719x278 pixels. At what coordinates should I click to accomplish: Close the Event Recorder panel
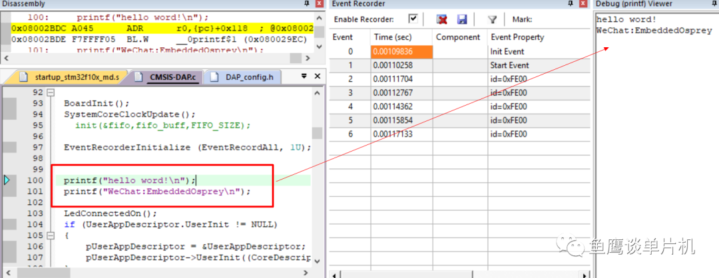pyautogui.click(x=583, y=4)
